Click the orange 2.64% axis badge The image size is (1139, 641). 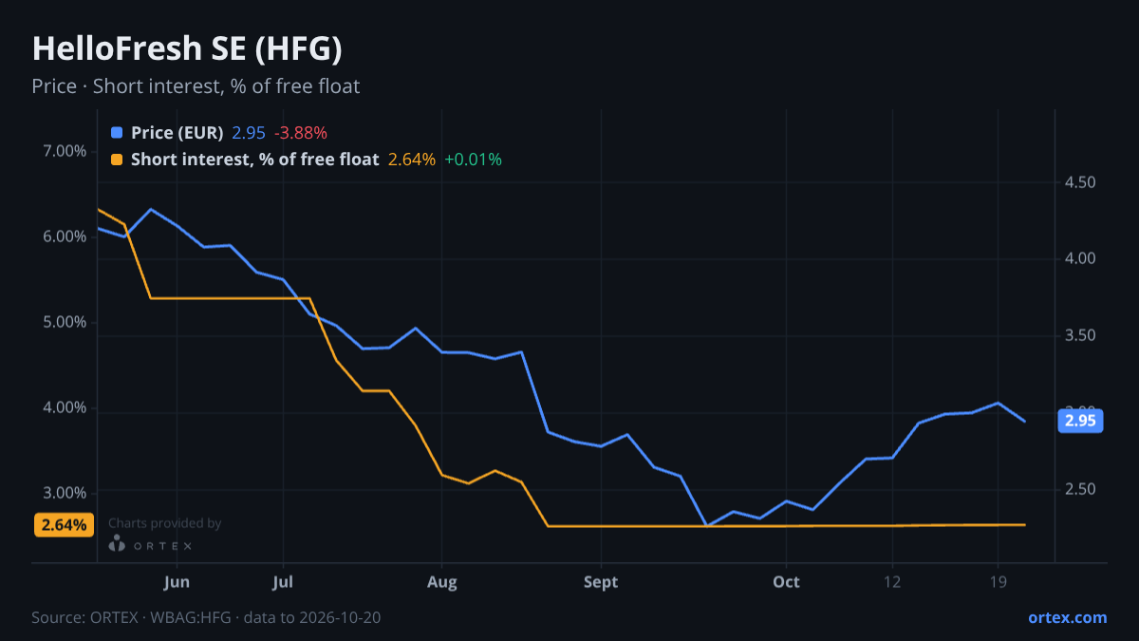pos(64,524)
